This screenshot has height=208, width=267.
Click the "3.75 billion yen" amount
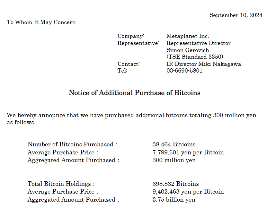coord(174,199)
